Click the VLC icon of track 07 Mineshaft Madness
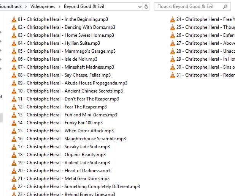This screenshot has width=235, height=196. (14, 67)
